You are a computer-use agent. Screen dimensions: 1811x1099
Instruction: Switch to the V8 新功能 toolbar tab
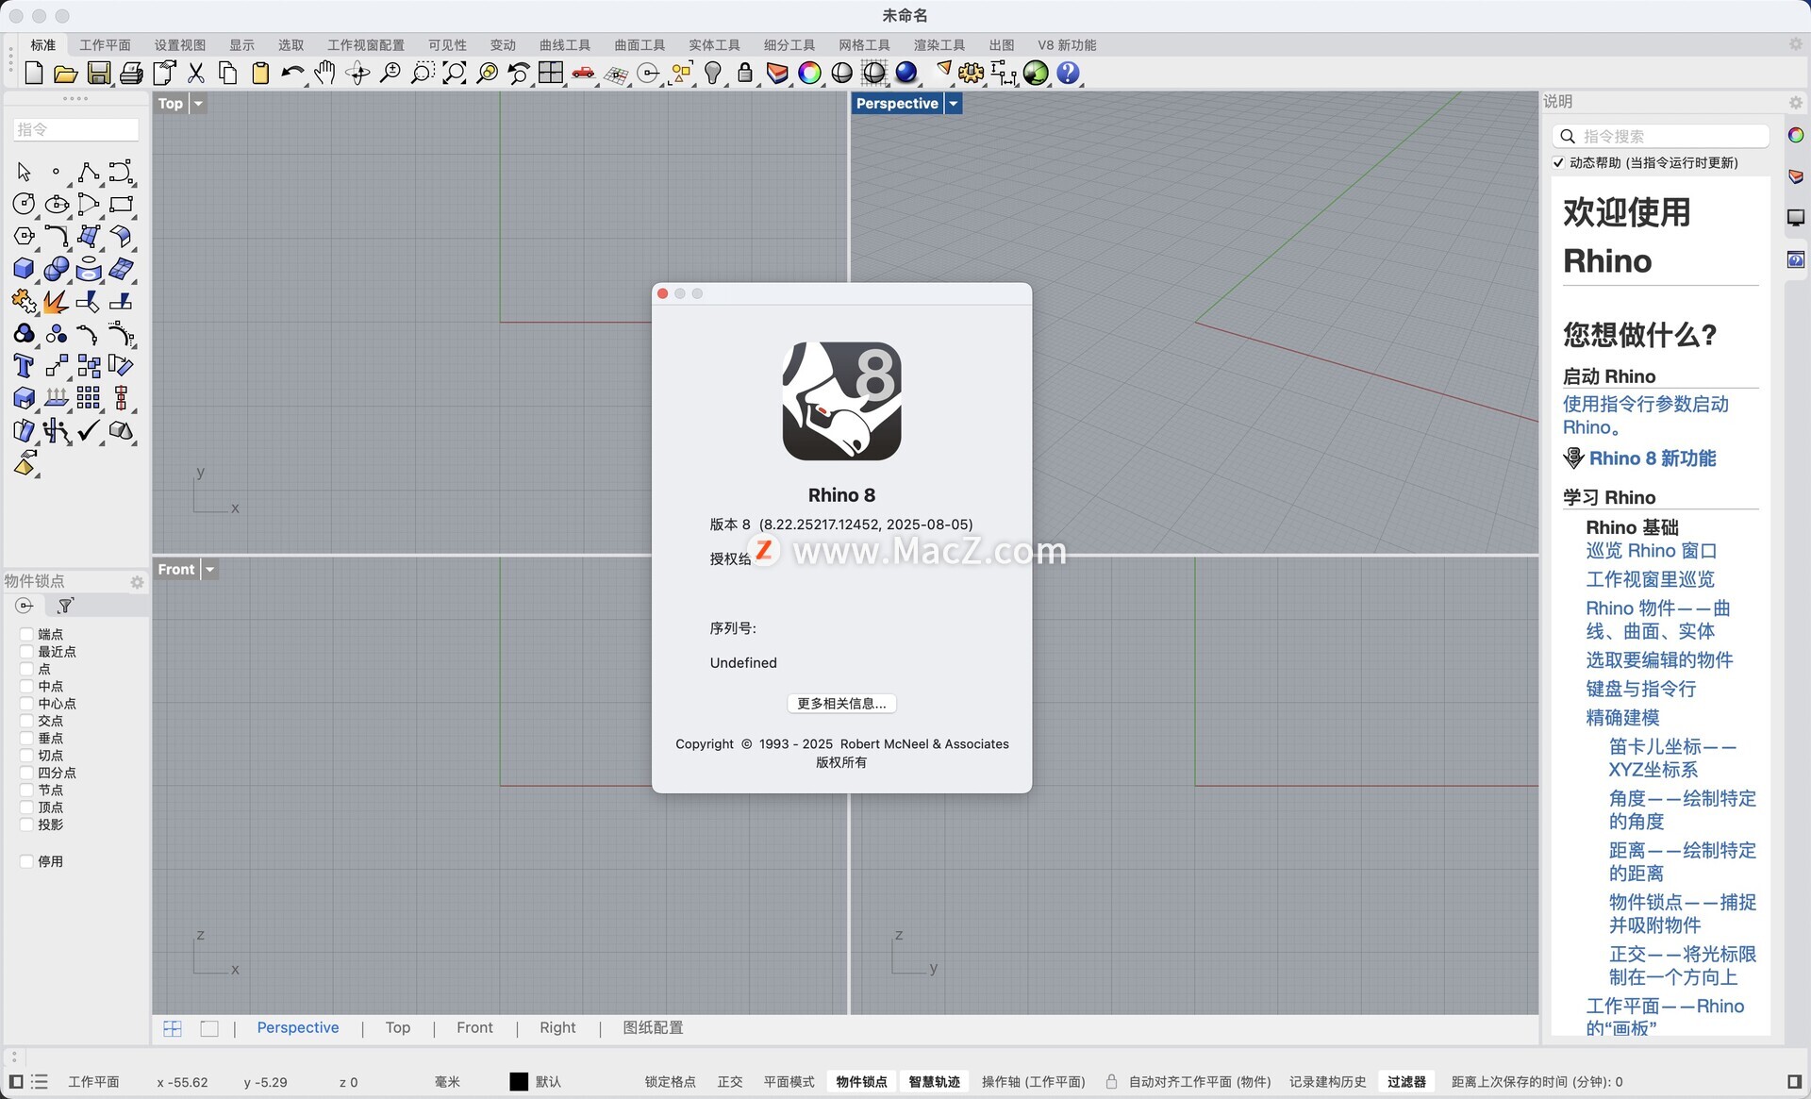pos(1067,44)
